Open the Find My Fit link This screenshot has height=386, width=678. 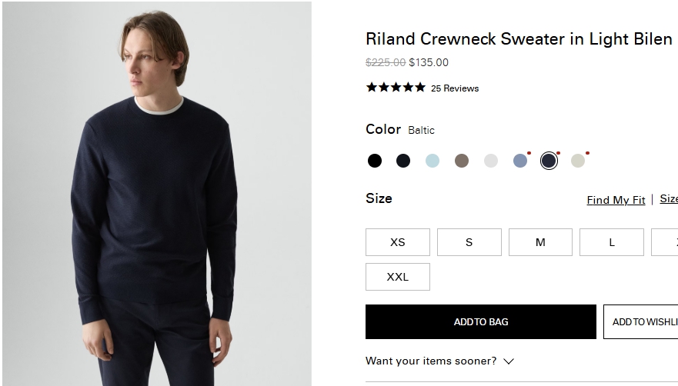coord(616,200)
